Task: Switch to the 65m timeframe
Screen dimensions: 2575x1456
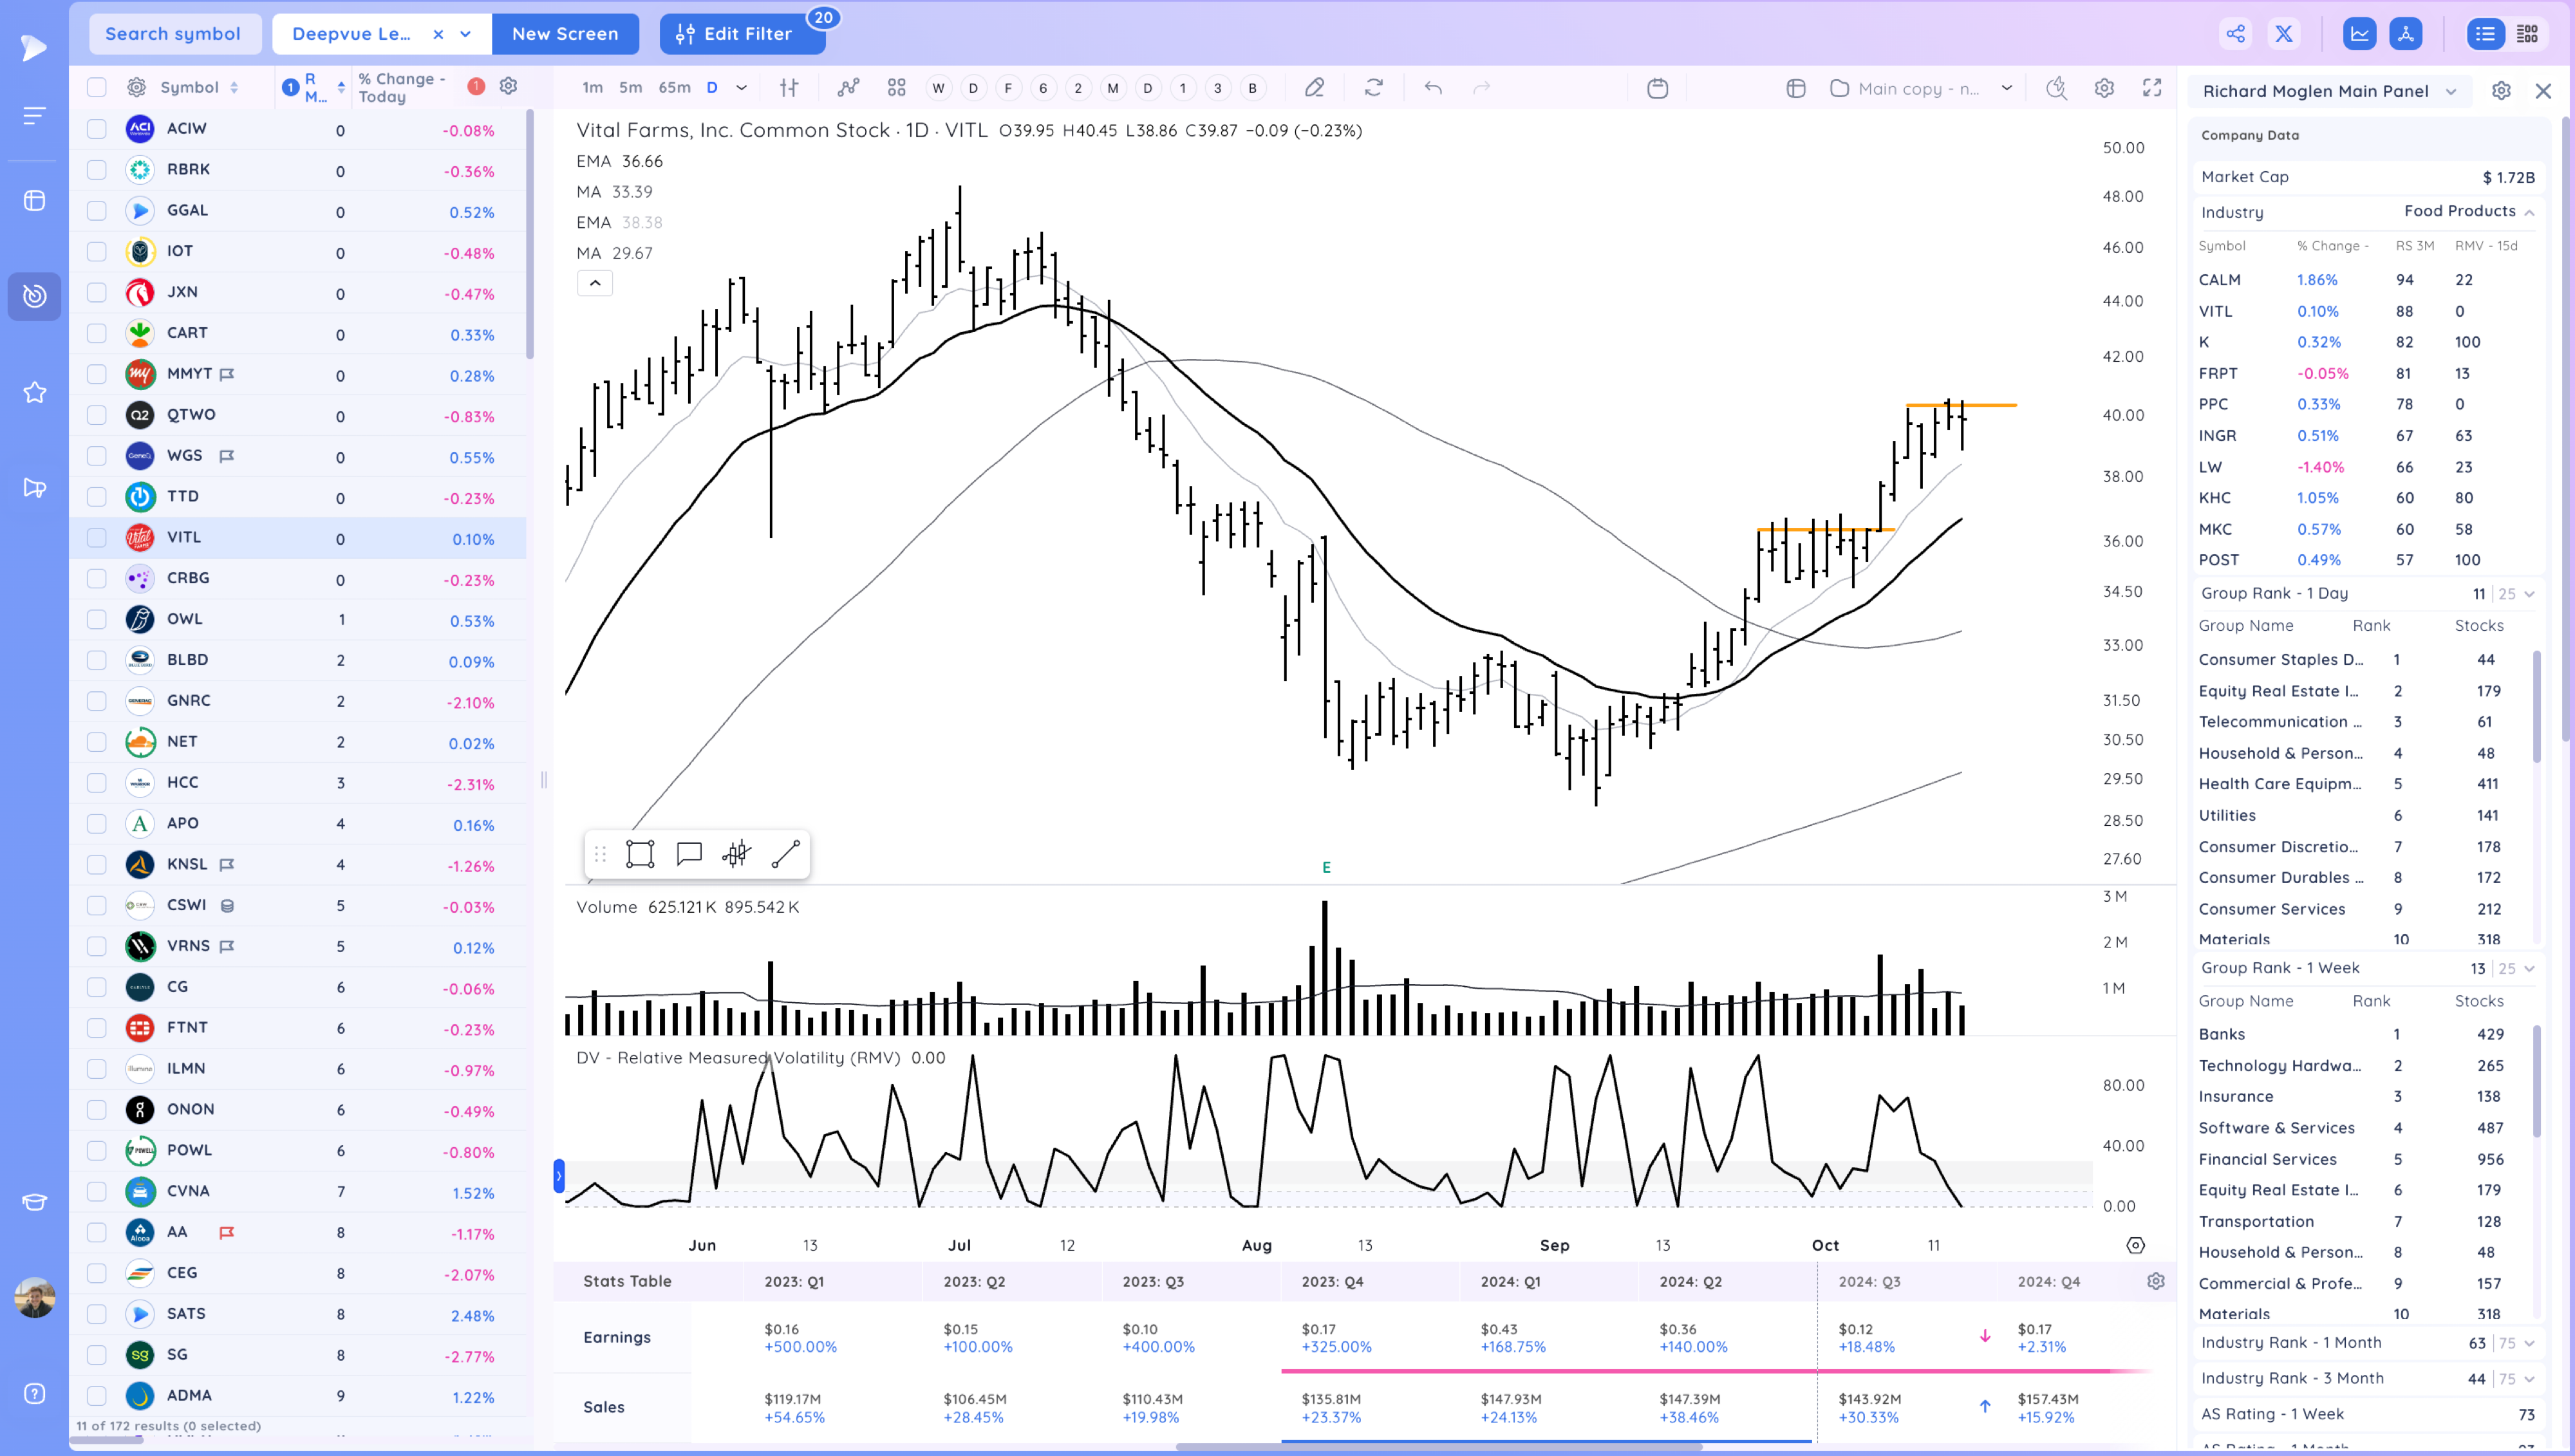Action: (674, 88)
